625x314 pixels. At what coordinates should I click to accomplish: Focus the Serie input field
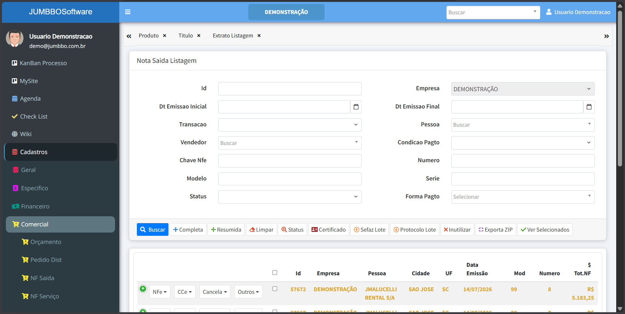pyautogui.click(x=523, y=179)
